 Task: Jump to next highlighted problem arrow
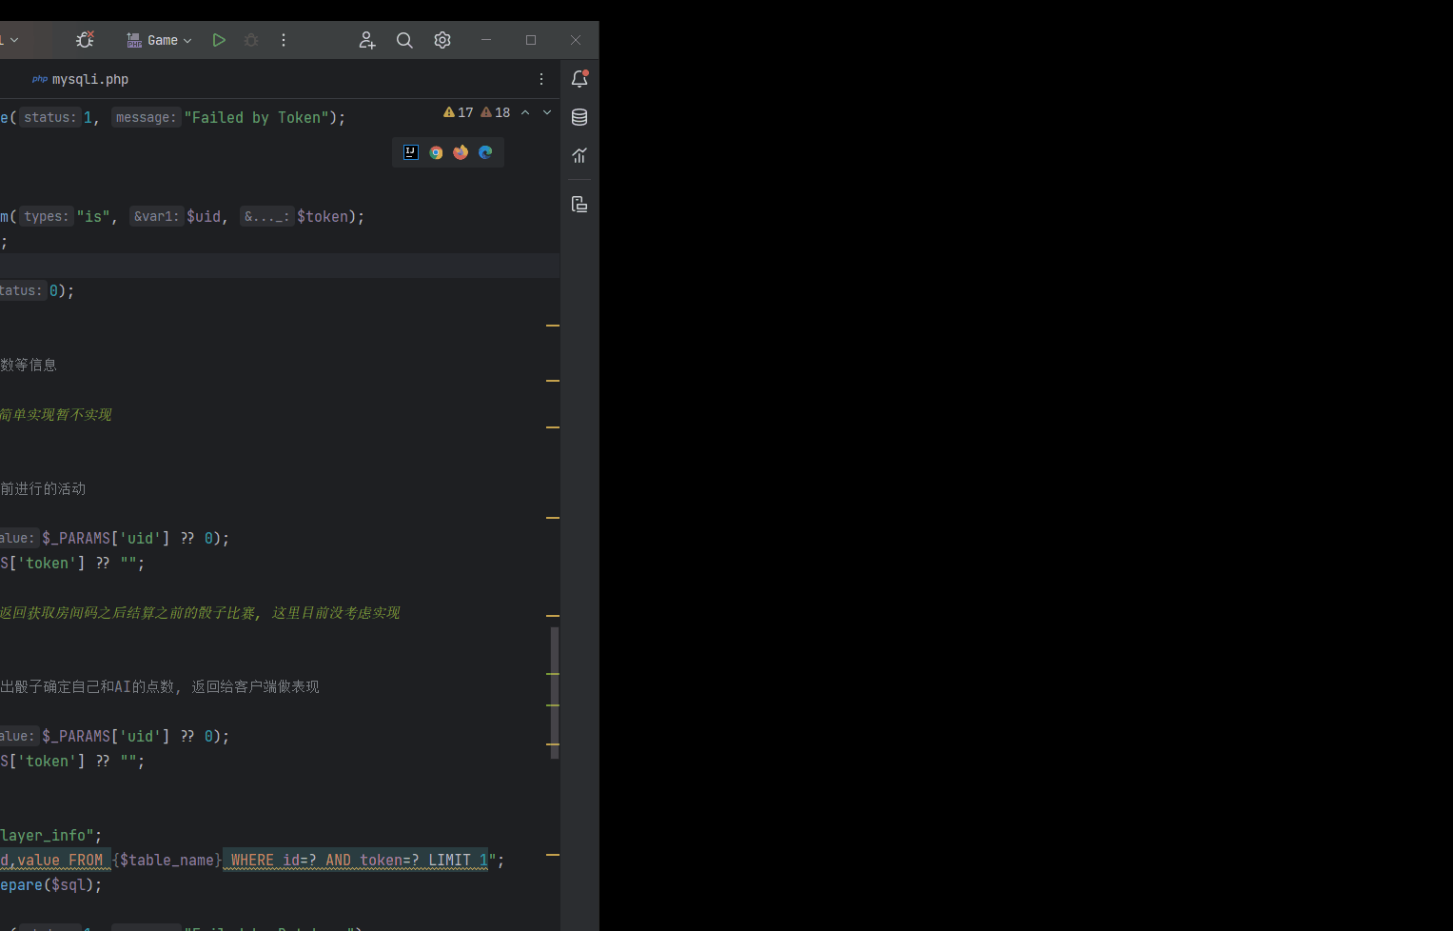[547, 112]
